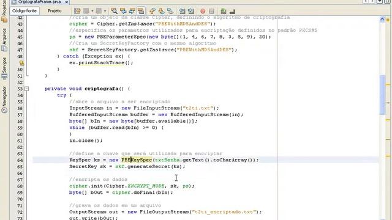Click PBEKeySpec highlighted class name

[x=137, y=160]
